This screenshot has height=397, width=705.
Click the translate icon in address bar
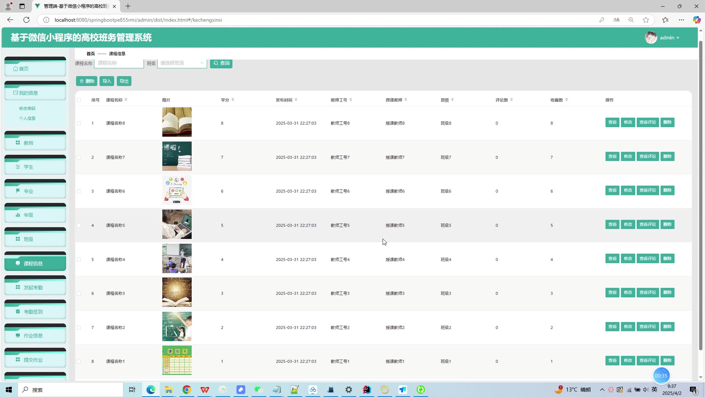click(617, 20)
